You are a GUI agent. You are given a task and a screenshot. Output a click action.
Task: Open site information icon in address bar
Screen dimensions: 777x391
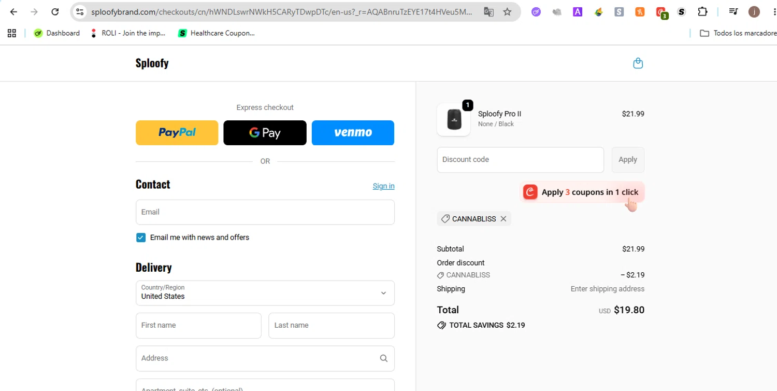[x=80, y=11]
